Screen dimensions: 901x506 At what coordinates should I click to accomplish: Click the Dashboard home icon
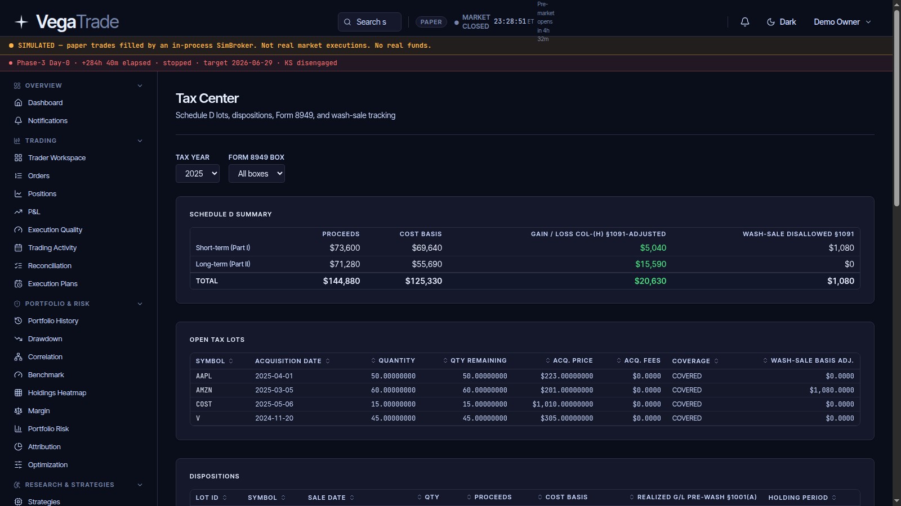(18, 103)
